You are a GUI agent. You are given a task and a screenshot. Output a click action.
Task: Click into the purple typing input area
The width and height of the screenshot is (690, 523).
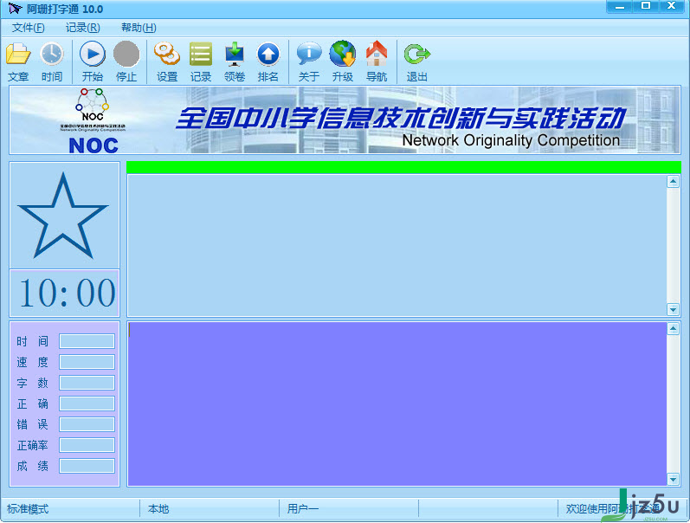(397, 404)
